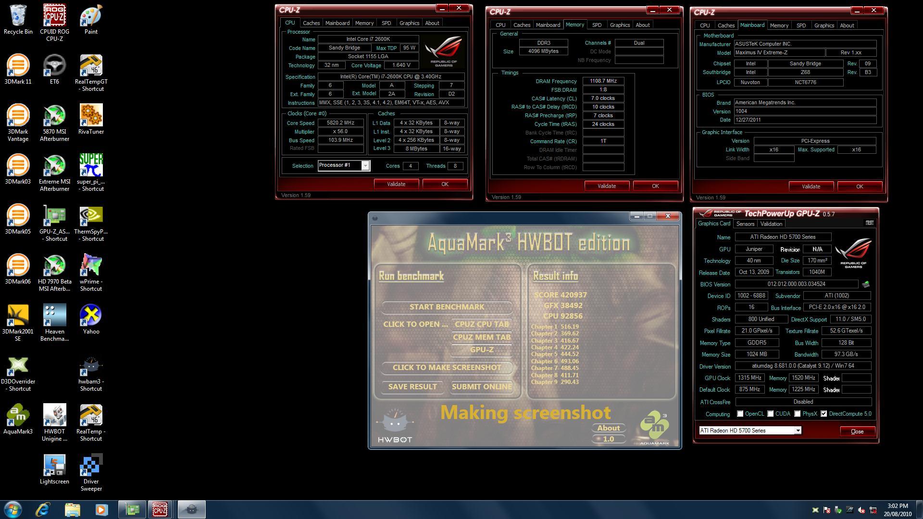
Task: Click OK in CPU-Z Memory window
Action: click(655, 186)
